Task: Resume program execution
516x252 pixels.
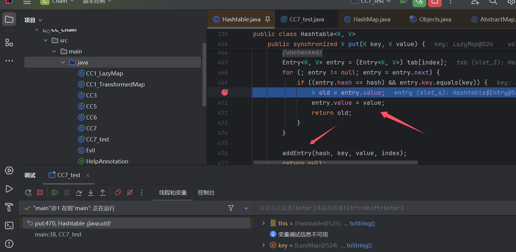Action: 55,192
